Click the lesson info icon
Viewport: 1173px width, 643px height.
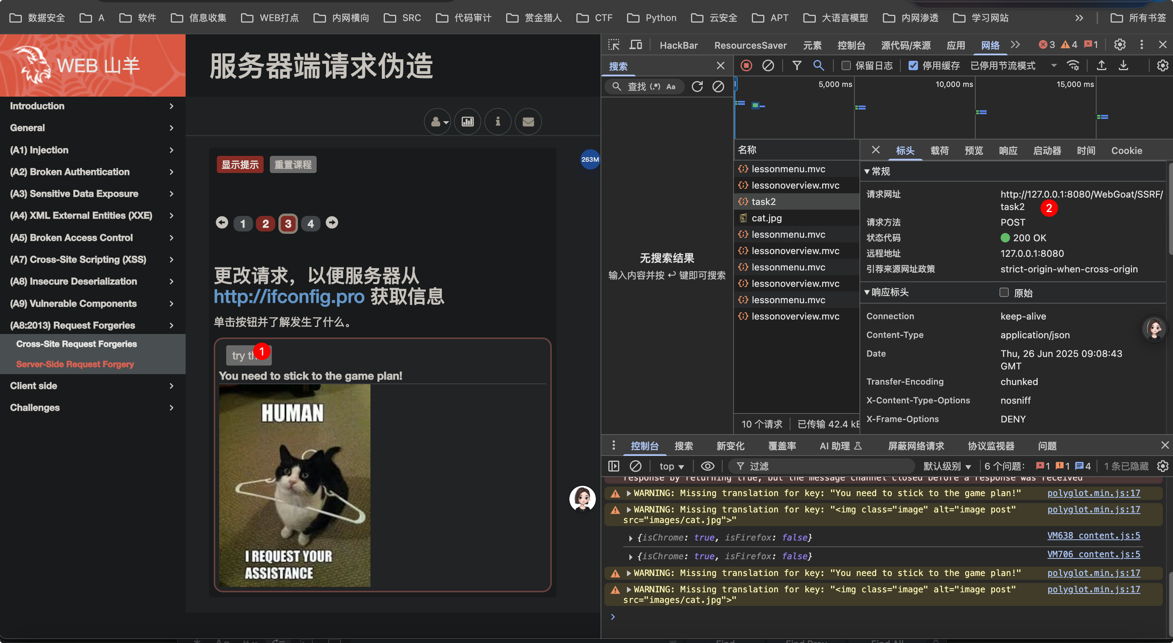coord(498,122)
